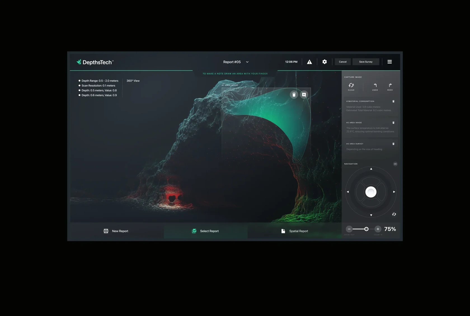This screenshot has height=316, width=470.
Task: Open the hamburger menu in the header
Action: pos(389,62)
